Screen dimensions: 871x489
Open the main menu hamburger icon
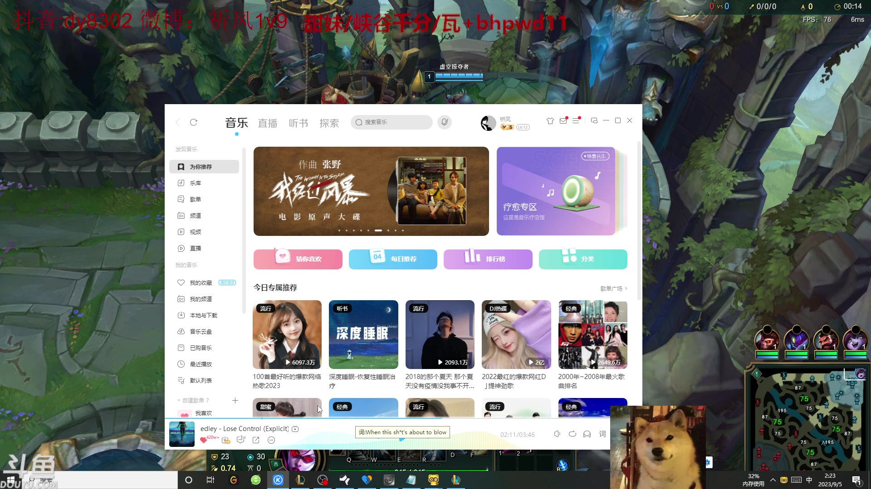(576, 121)
